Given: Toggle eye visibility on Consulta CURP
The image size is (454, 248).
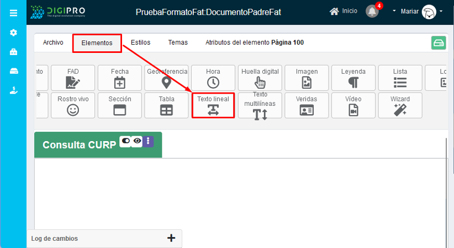Looking at the screenshot, I should tap(136, 141).
